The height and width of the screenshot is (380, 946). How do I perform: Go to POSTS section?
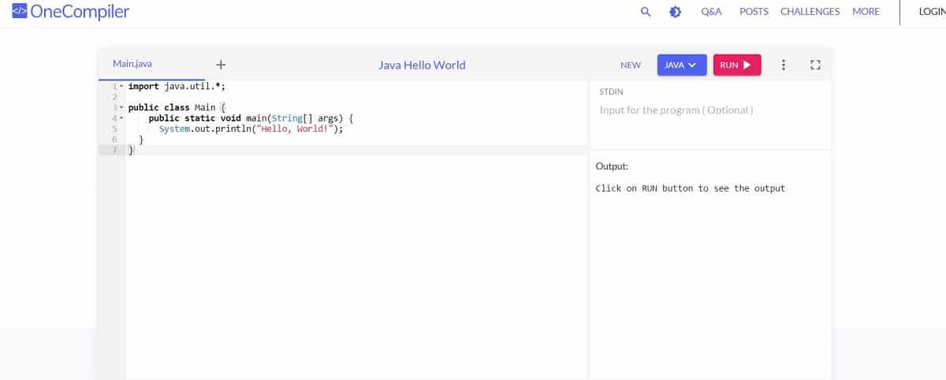click(754, 12)
